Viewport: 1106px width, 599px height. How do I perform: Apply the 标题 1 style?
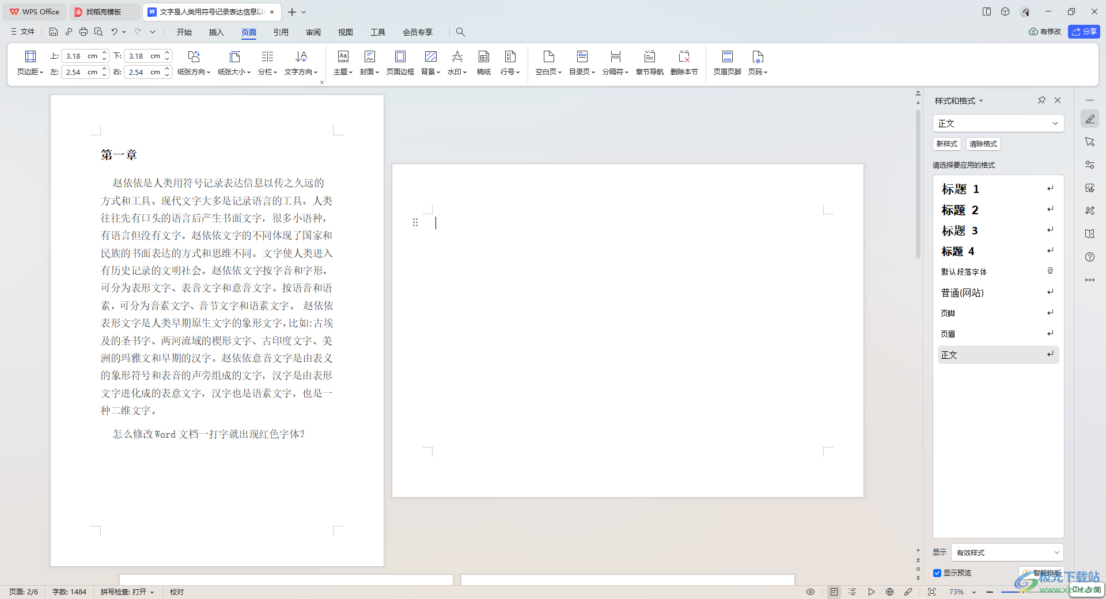(x=998, y=189)
